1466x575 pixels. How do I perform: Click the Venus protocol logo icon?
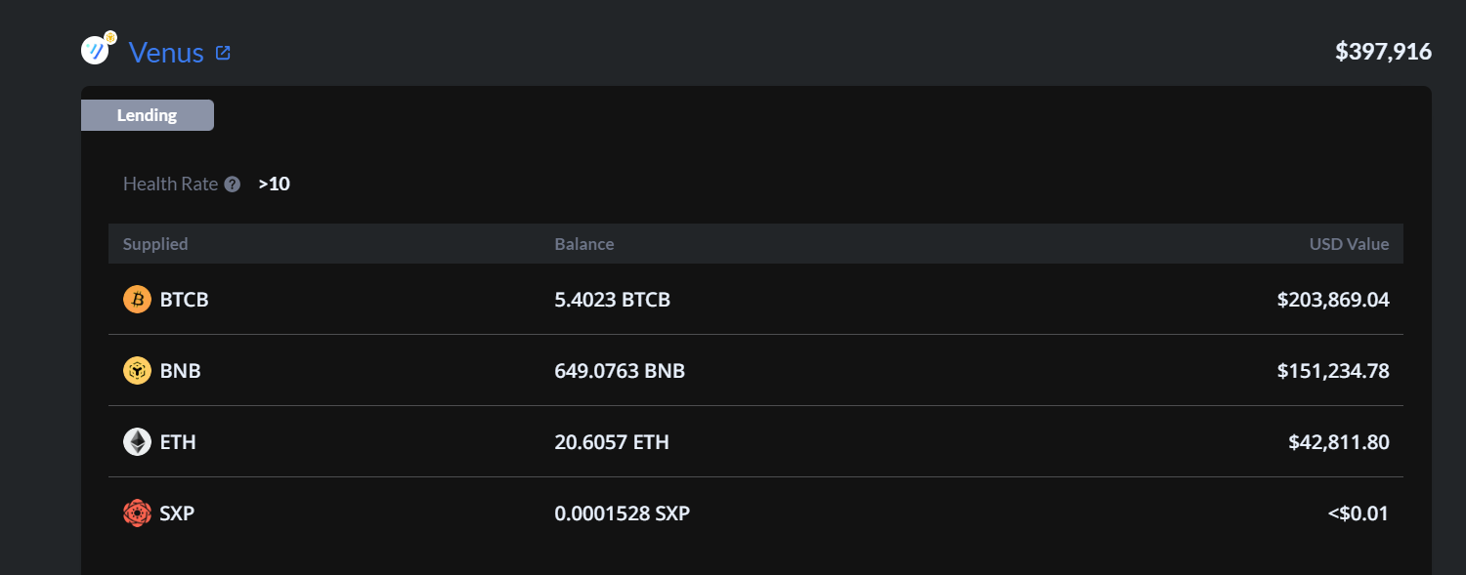tap(98, 49)
